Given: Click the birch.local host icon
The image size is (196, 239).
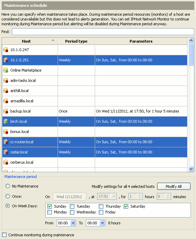Looking at the screenshot, I should click(6, 121).
